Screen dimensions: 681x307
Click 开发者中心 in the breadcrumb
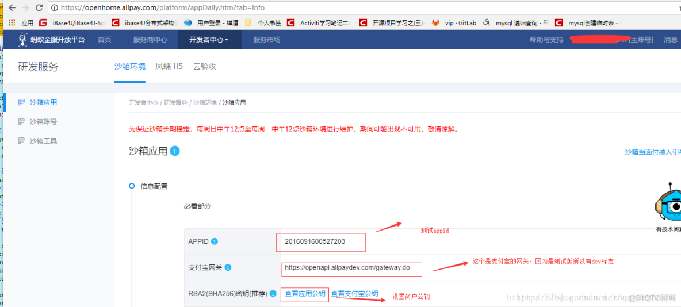click(x=143, y=102)
